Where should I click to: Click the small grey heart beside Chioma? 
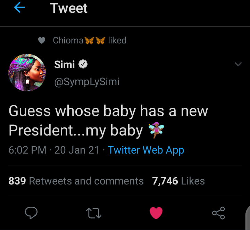click(42, 41)
